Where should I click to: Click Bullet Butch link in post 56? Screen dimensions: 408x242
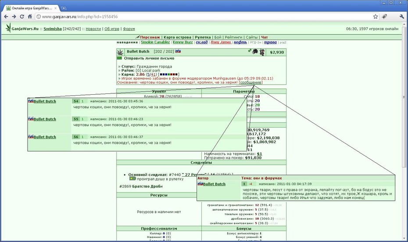tap(45, 137)
